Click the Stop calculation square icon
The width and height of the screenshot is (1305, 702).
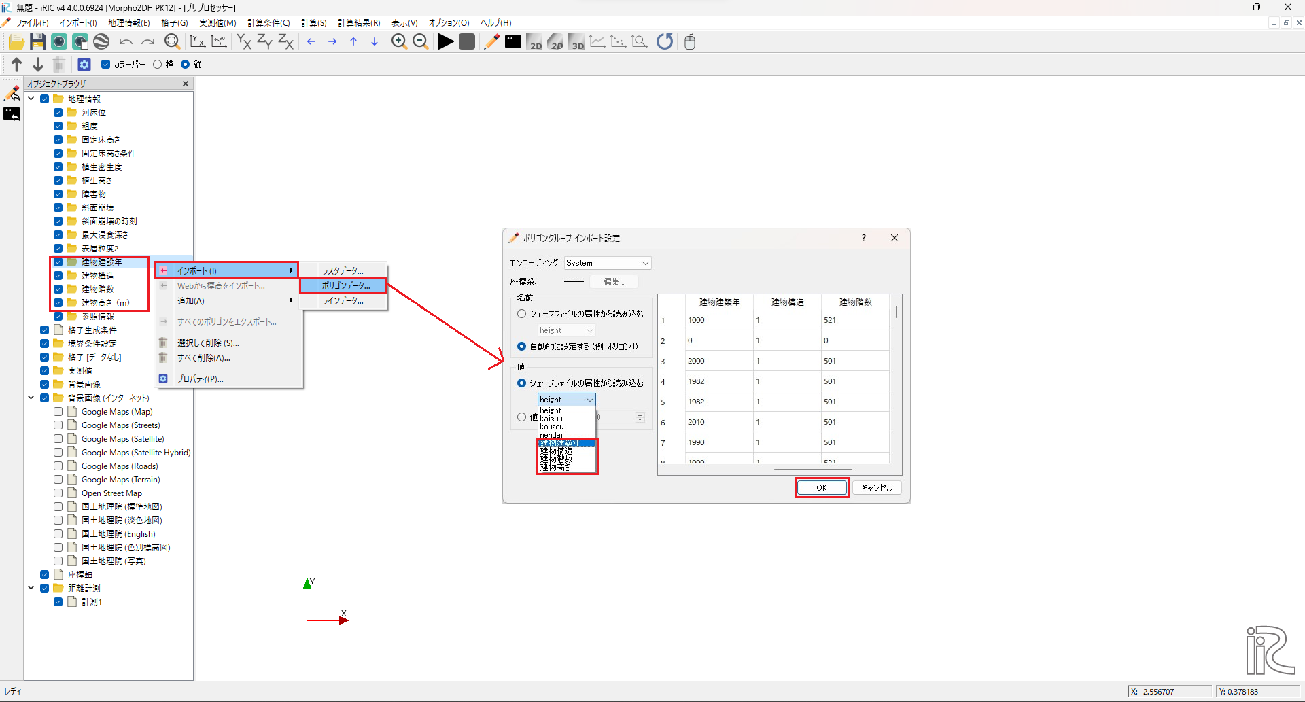[467, 42]
